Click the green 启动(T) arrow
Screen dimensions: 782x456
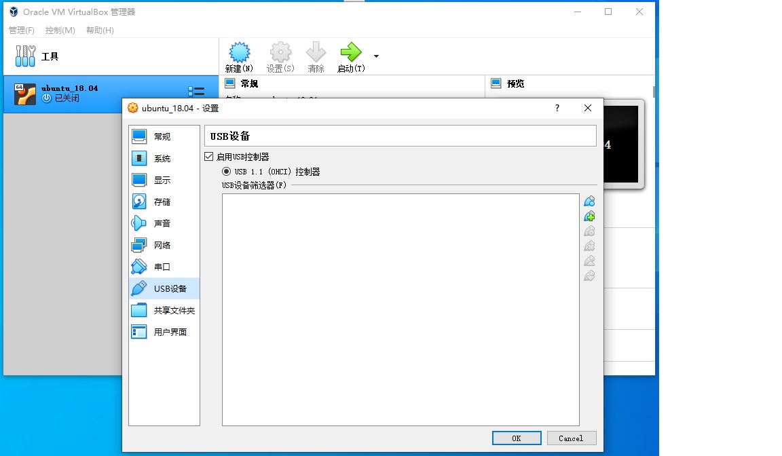(x=350, y=52)
